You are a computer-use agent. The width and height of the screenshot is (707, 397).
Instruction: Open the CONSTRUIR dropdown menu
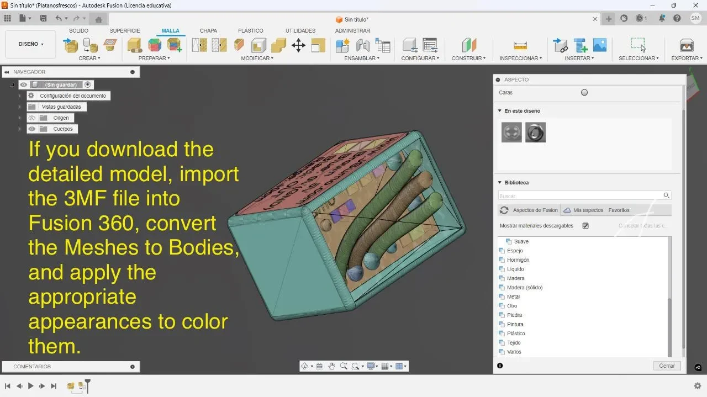[468, 58]
